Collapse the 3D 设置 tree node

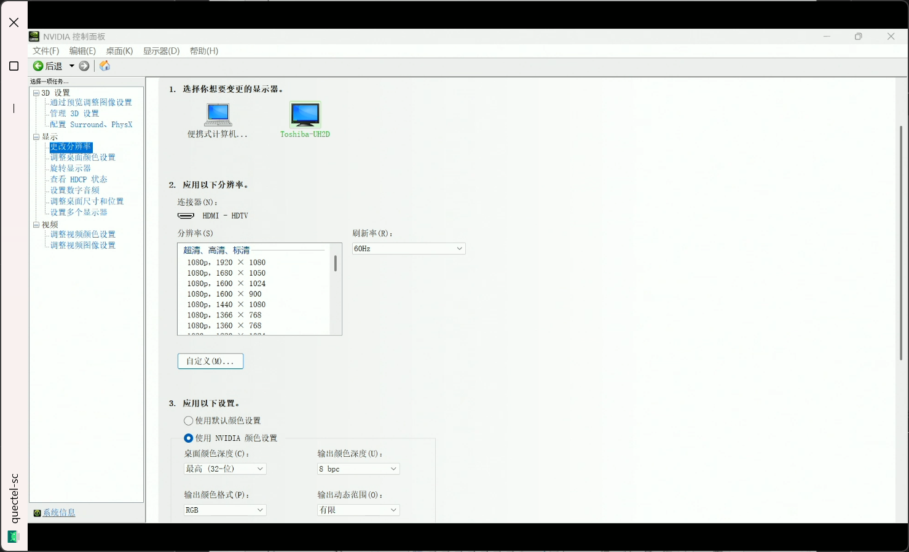36,93
